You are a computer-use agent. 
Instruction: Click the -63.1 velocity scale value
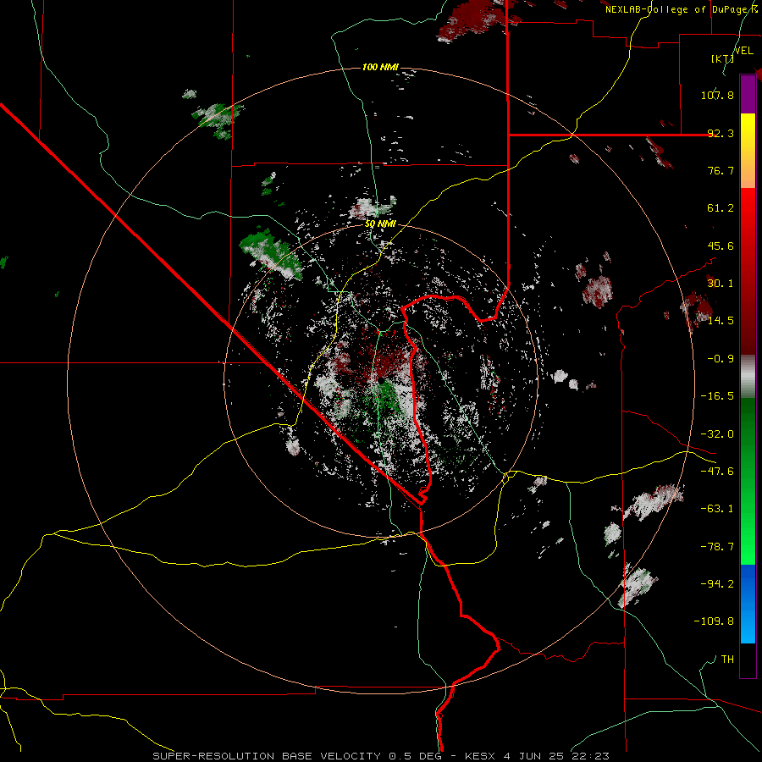click(x=717, y=509)
